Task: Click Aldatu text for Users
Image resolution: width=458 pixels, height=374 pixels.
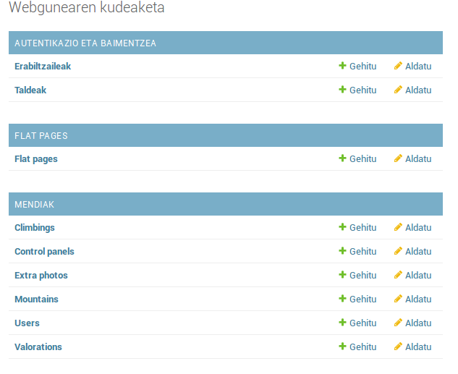Action: 418,323
